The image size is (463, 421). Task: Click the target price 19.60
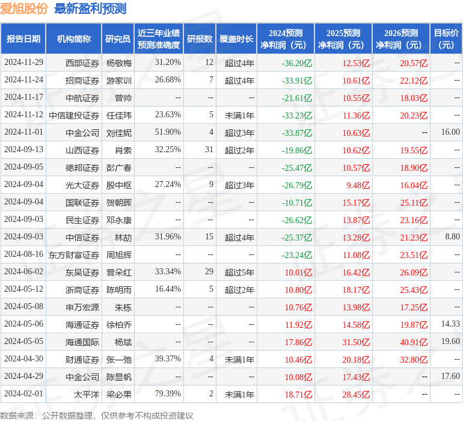click(x=450, y=341)
